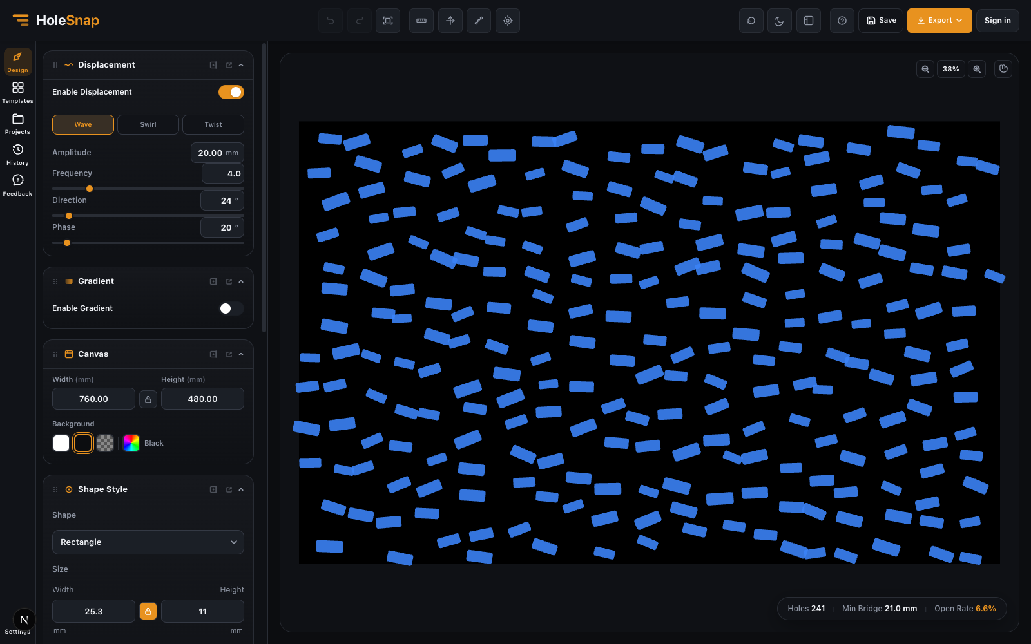Image resolution: width=1031 pixels, height=644 pixels.
Task: Click the 38% zoom level button
Action: 951,69
